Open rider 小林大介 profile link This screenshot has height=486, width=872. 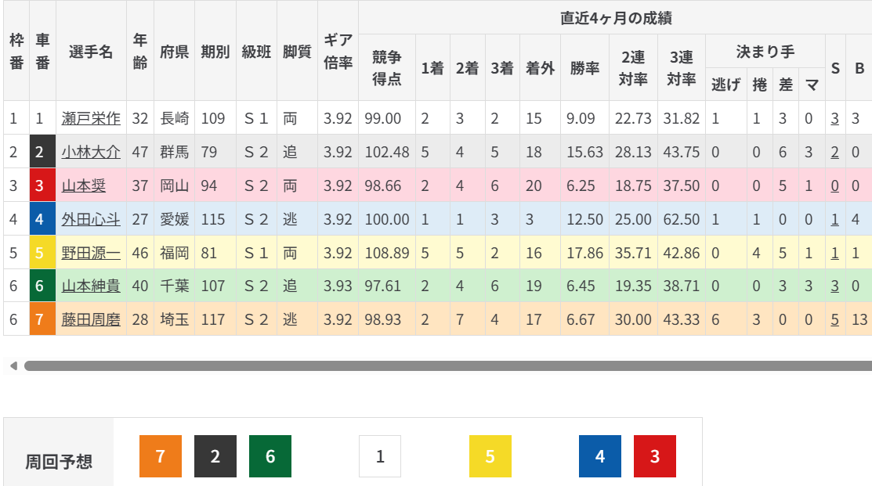[x=91, y=153]
